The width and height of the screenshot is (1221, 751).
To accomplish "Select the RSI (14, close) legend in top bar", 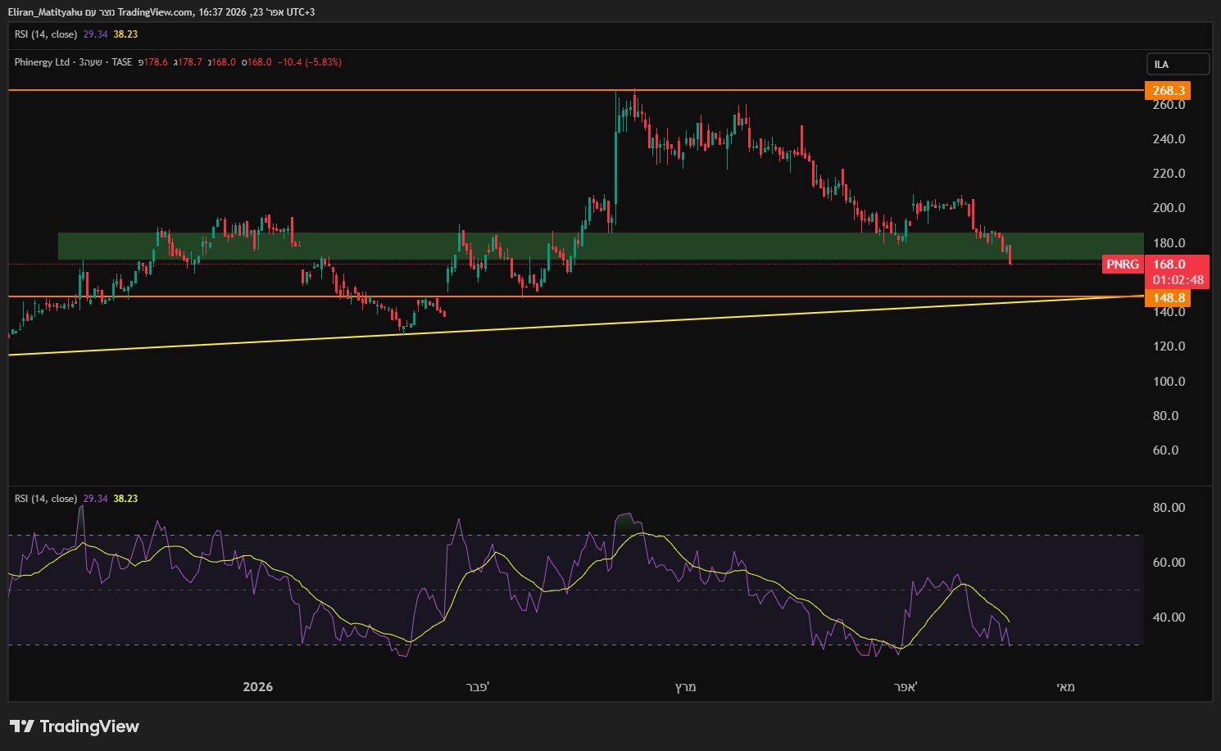I will point(46,34).
